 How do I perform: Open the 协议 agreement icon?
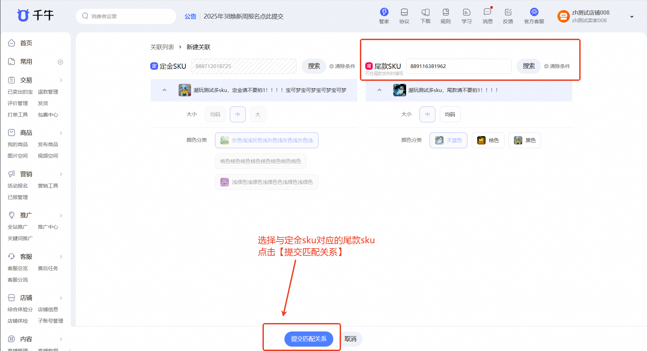point(404,12)
